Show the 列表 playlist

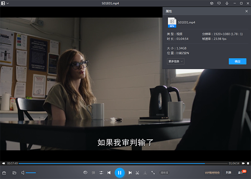(x=228, y=173)
